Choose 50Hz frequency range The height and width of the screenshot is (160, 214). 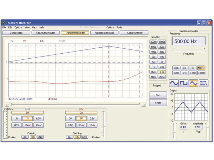click(x=176, y=73)
